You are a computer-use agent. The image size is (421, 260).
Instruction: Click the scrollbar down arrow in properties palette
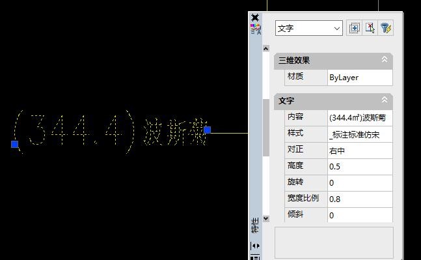(266, 218)
